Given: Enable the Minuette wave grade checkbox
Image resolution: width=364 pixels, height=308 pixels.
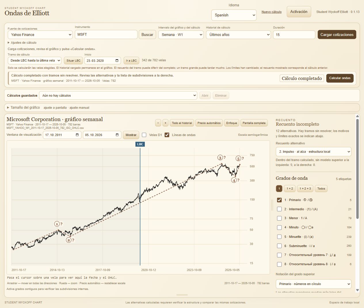Looking at the screenshot, I should pyautogui.click(x=279, y=237).
